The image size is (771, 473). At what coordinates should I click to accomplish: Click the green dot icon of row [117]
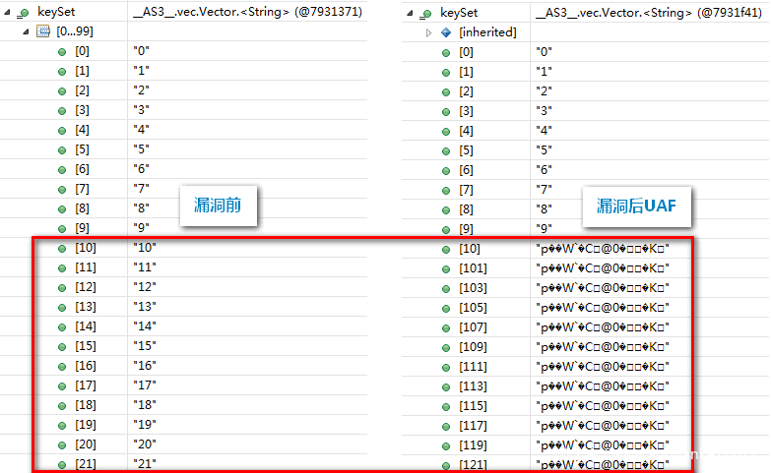tap(446, 427)
